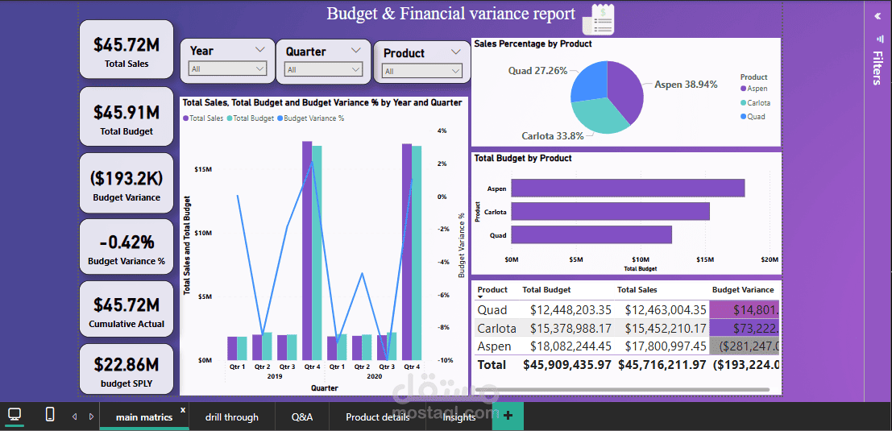
Task: Go to next page tabs arrow
Action: click(91, 416)
